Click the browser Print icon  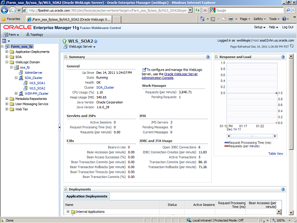[231, 19]
